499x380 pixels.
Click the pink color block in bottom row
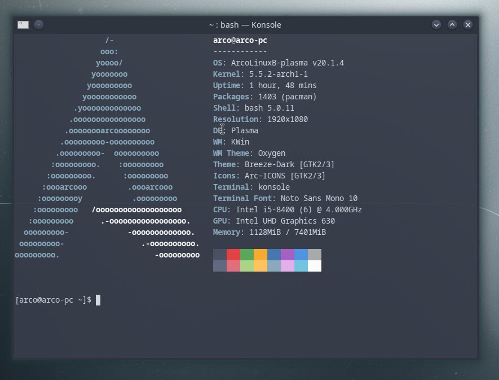point(288,266)
